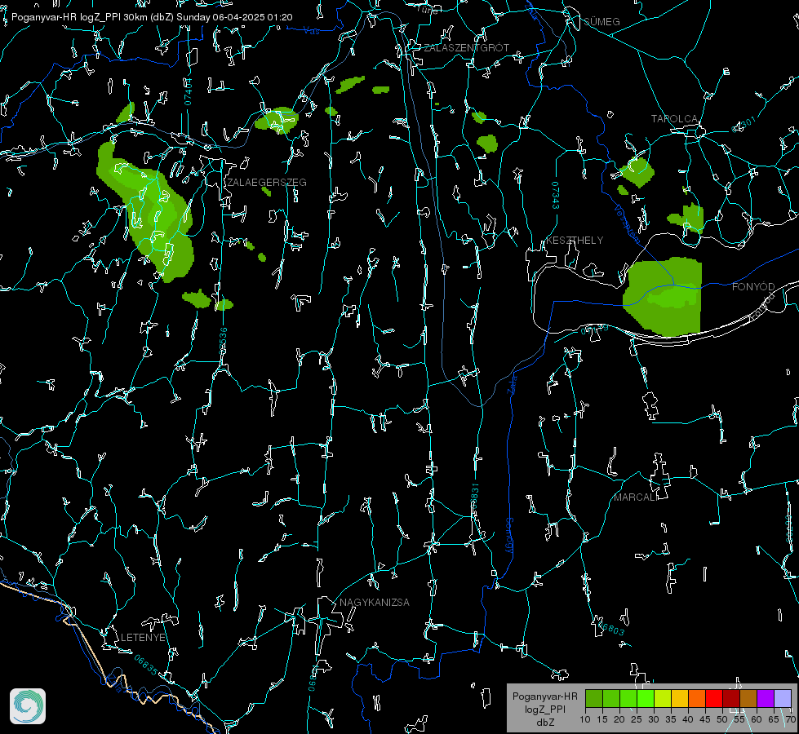Click the legend scale value 35

[671, 720]
